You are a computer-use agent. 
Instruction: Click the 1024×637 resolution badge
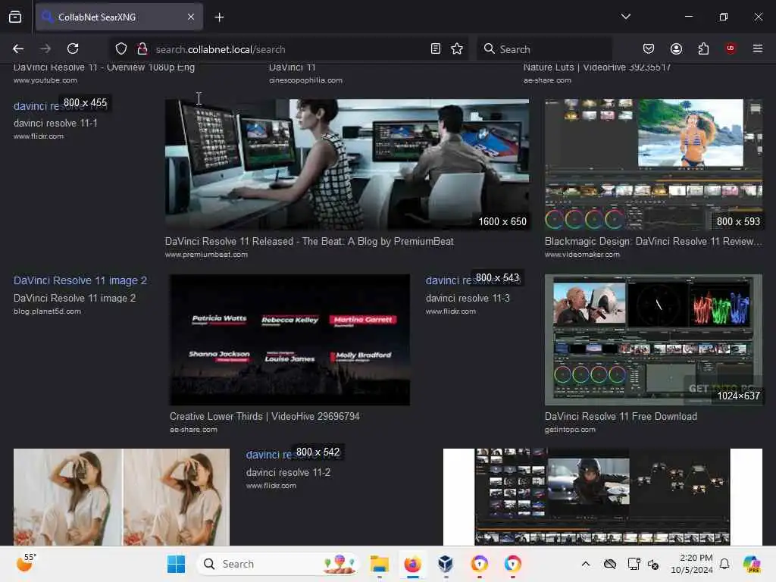tap(738, 396)
